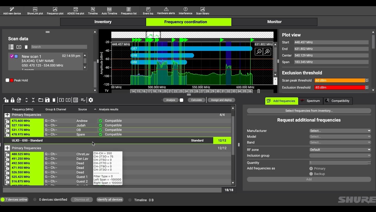Open the ShowLink plot
The width and height of the screenshot is (376, 212).
tap(35, 11)
